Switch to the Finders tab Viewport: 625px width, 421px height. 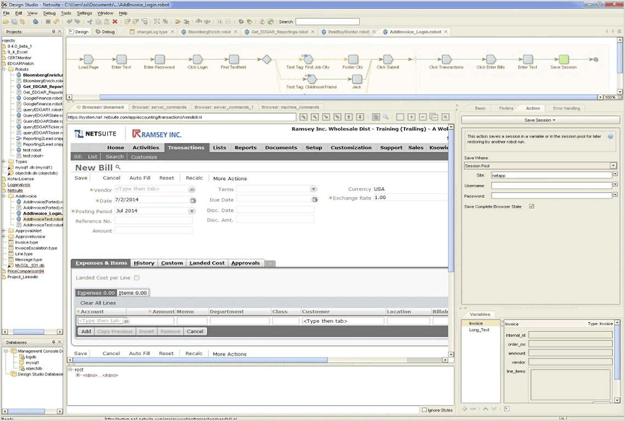(506, 108)
